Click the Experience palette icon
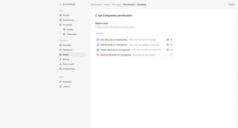This screenshot has width=238, height=128. (x=60, y=20)
